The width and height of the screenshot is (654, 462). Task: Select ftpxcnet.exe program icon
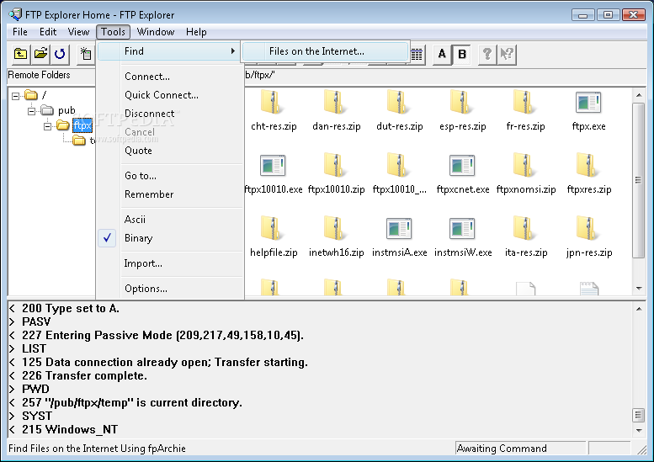[463, 166]
